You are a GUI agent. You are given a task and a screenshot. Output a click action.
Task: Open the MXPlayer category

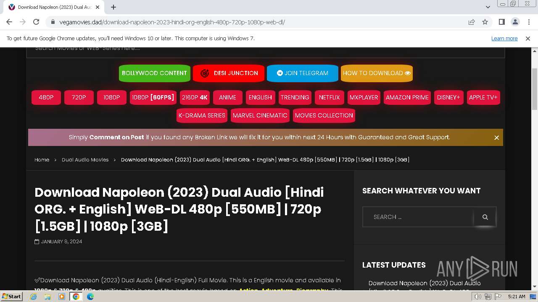[364, 97]
